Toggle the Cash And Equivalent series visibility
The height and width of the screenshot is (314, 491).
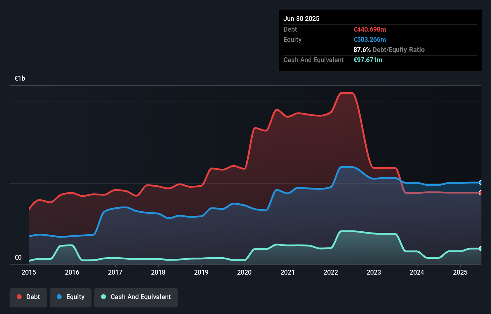point(136,297)
